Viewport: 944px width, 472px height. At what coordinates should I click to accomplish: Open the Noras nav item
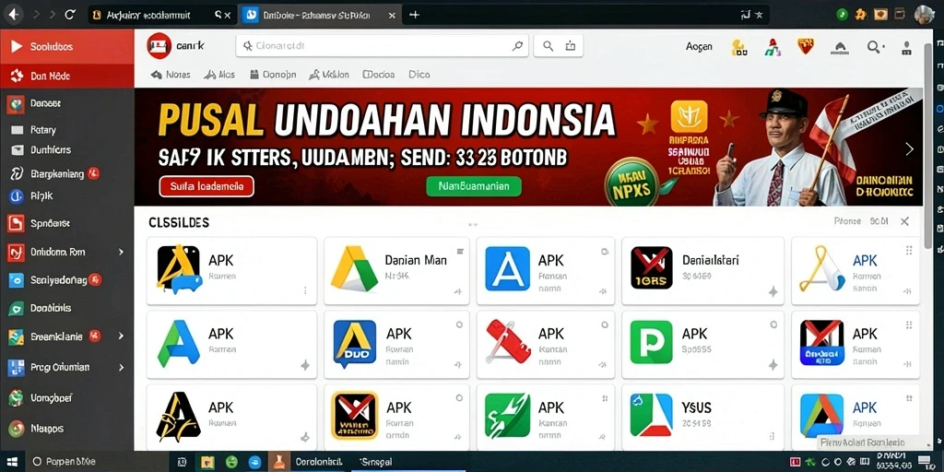171,75
